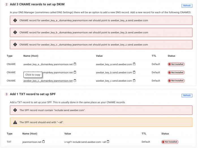The height and width of the screenshot is (148, 198).
Task: Click the Default TTL in the aweber_key_a row
Action: pos(156,64)
